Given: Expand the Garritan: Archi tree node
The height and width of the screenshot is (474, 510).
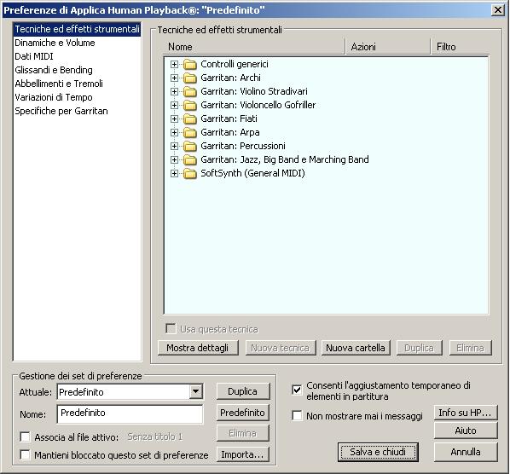Looking at the screenshot, I should click(x=174, y=78).
